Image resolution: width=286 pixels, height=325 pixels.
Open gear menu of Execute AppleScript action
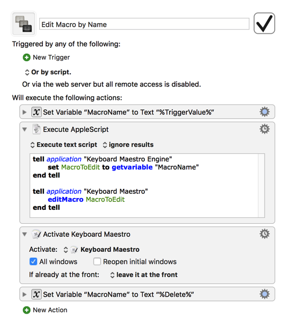[x=265, y=129]
